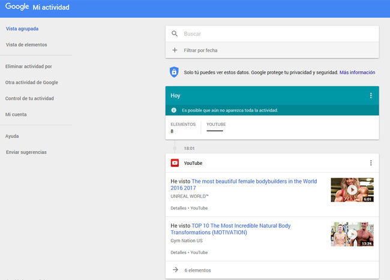
Task: Click the info icon in the activity notice
Action: 174,110
